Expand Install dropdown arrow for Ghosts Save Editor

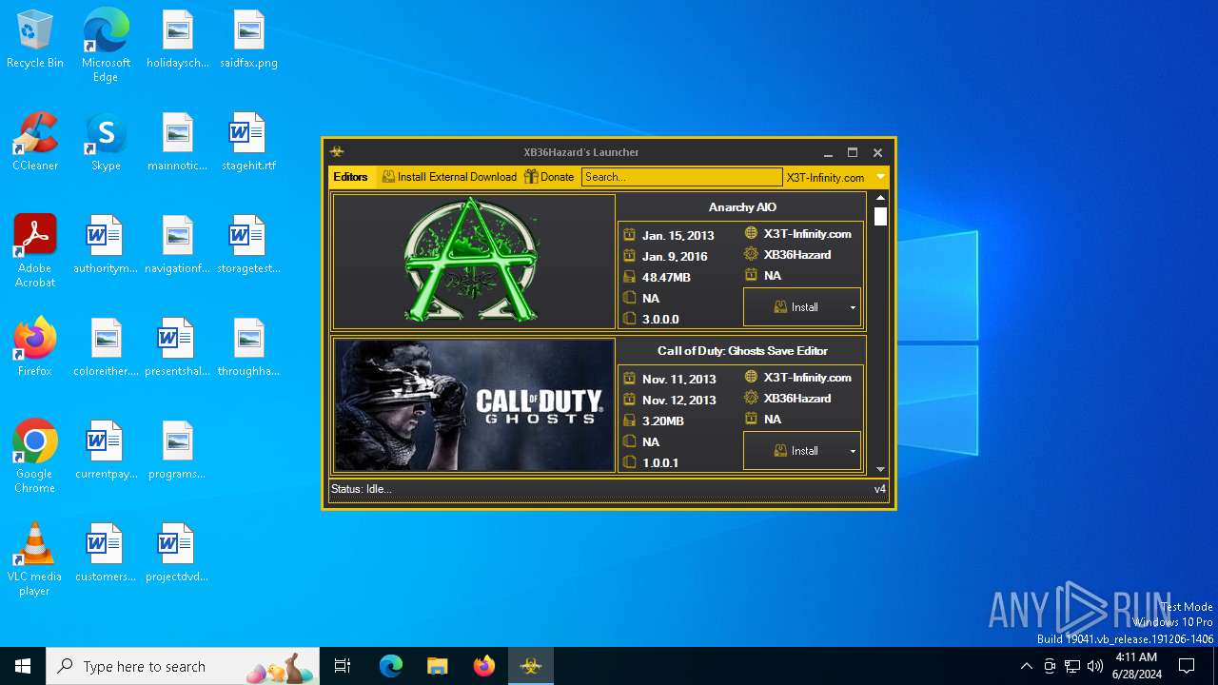tap(853, 451)
